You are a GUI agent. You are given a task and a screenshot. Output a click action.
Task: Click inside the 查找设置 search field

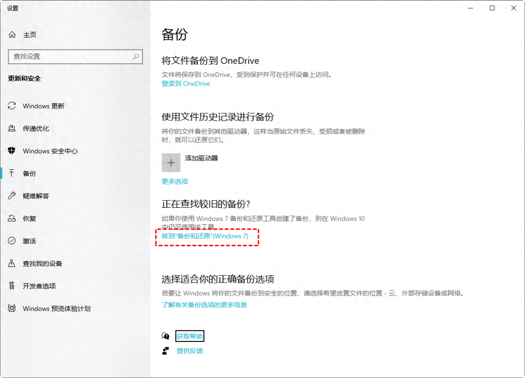[x=73, y=57]
